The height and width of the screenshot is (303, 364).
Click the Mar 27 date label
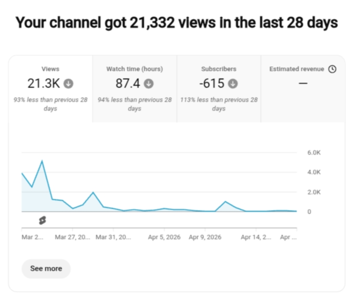pyautogui.click(x=72, y=237)
